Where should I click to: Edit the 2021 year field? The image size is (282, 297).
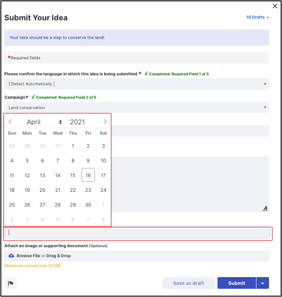(78, 122)
